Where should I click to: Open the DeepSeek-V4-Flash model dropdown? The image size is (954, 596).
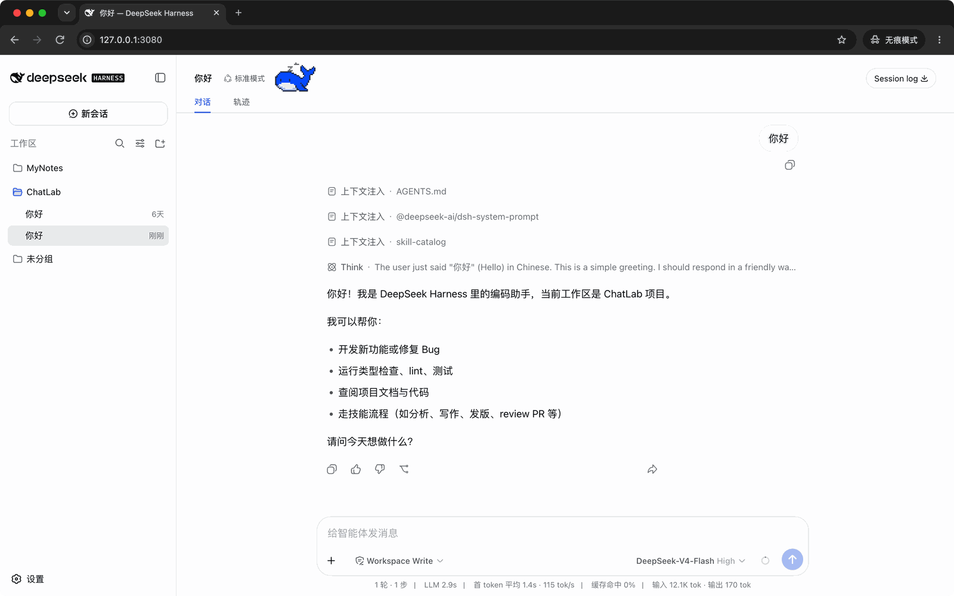click(x=690, y=561)
